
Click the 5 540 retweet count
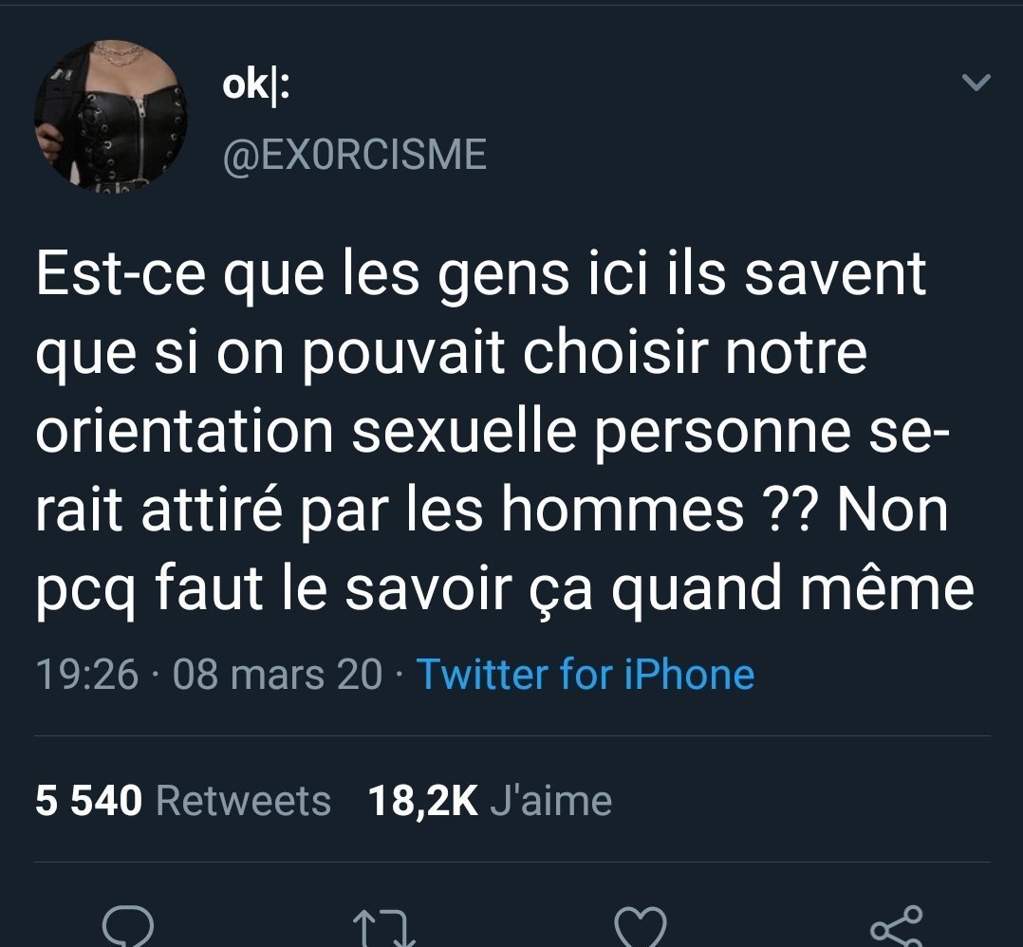tap(88, 801)
